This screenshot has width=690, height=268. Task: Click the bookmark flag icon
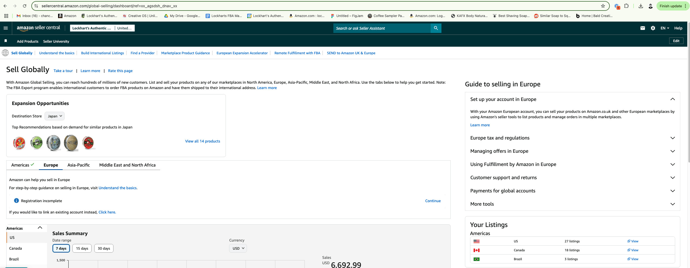click(6, 41)
